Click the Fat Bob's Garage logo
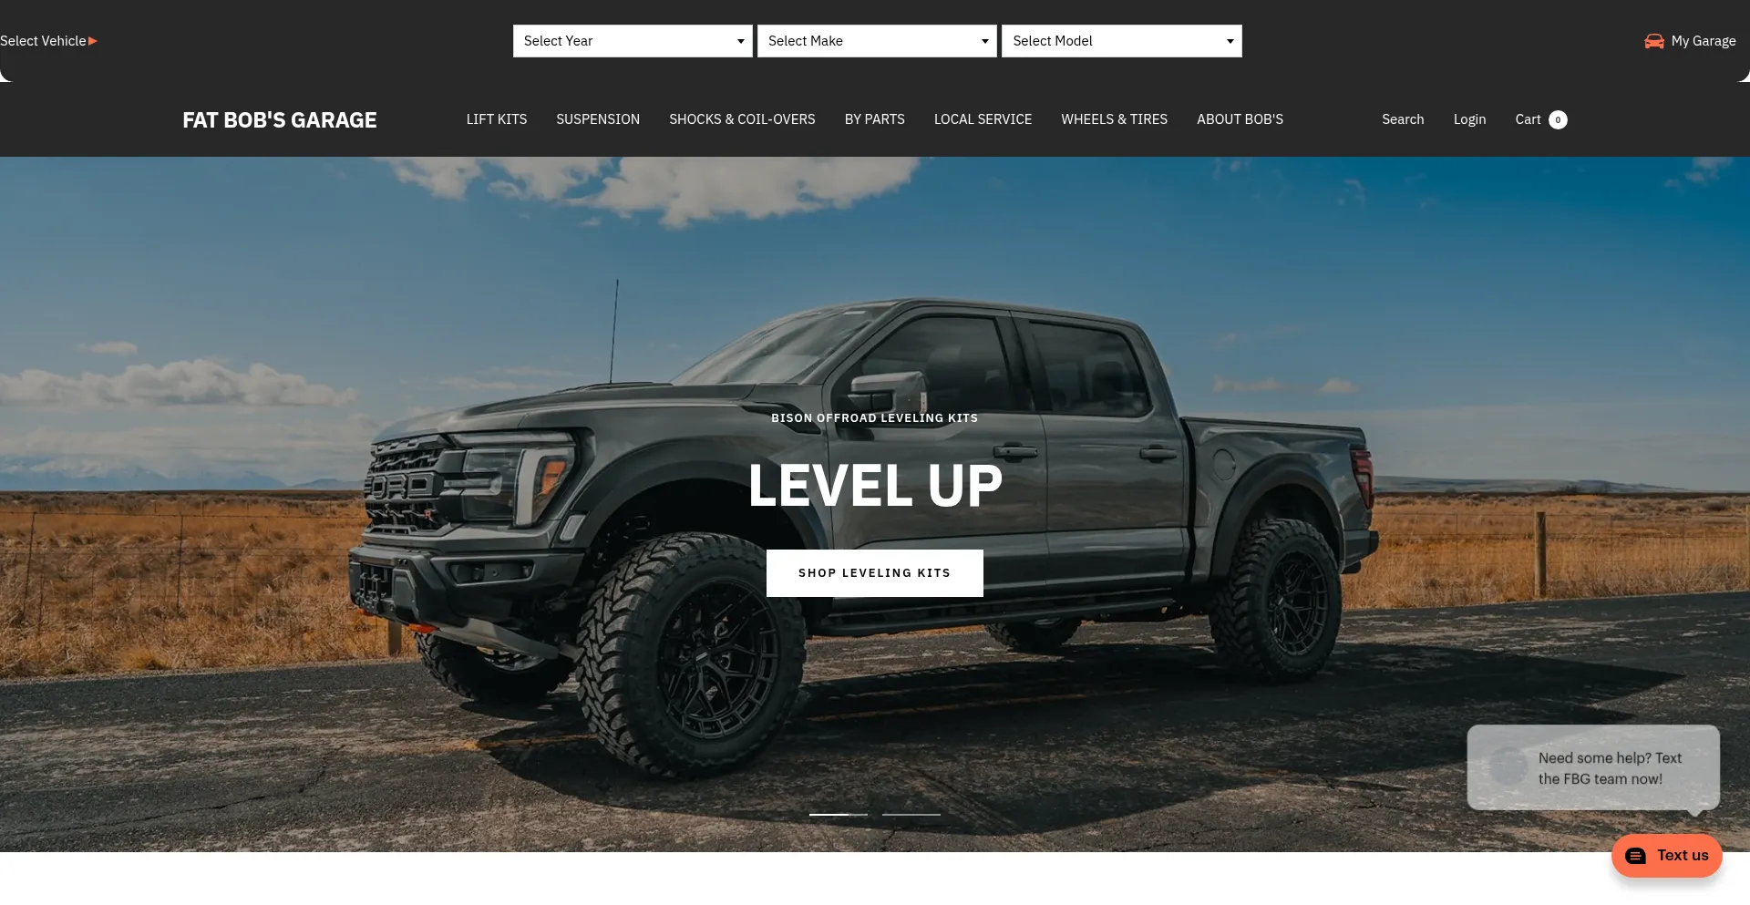This screenshot has width=1750, height=905. tap(280, 120)
